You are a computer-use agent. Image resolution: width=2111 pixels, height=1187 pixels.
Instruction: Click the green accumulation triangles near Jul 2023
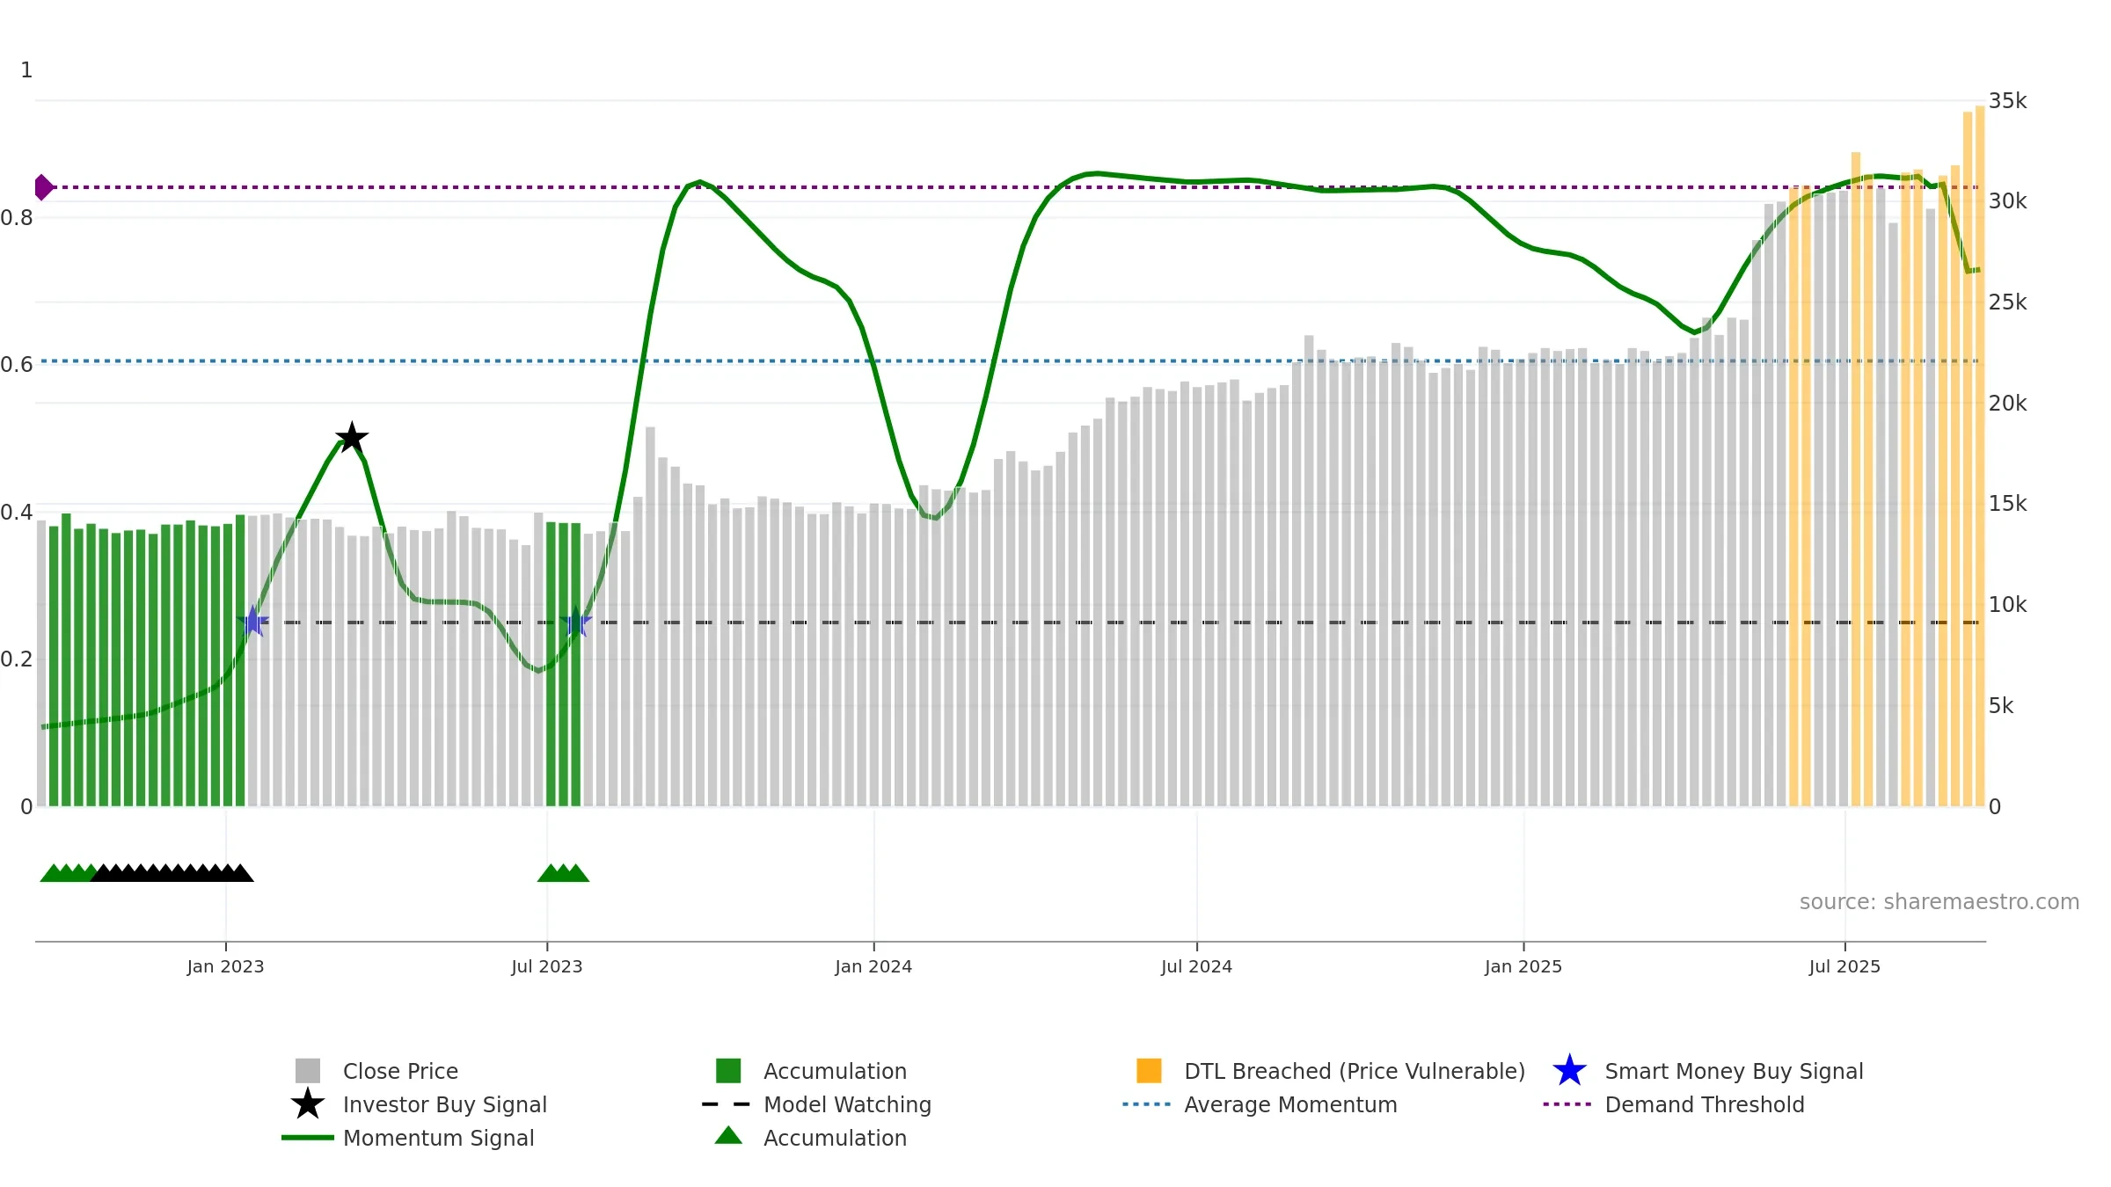click(x=563, y=873)
